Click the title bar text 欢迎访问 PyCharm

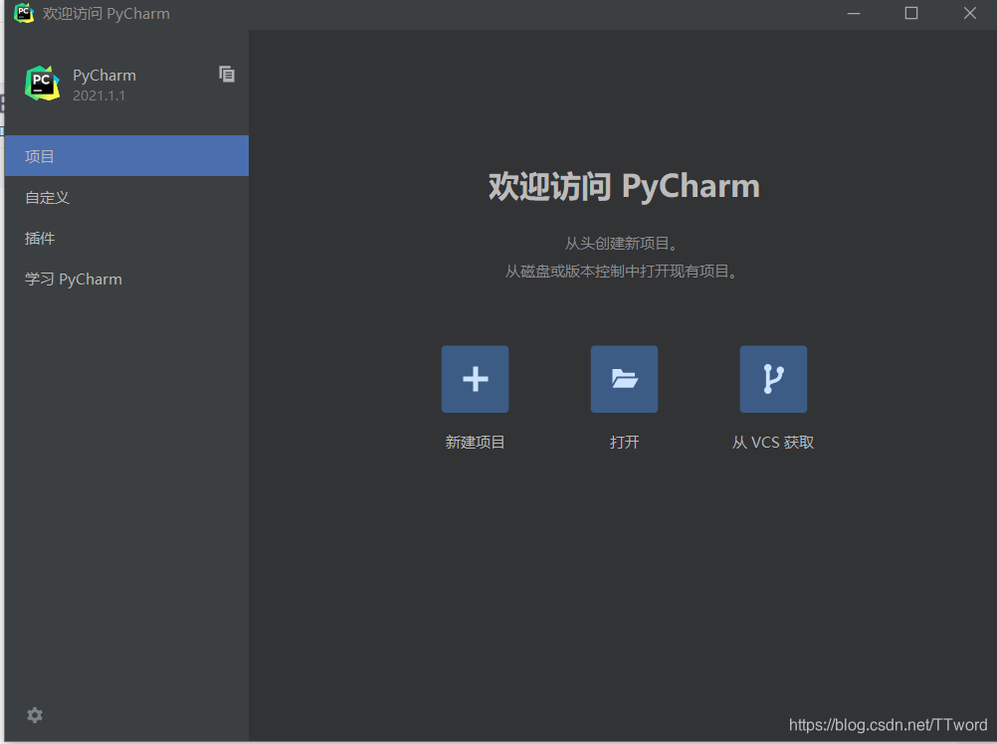(x=106, y=13)
